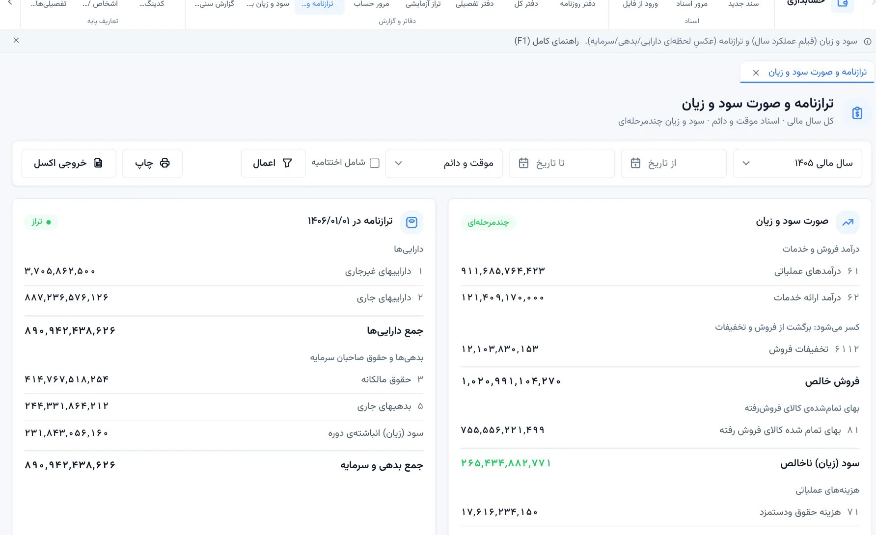Select the داراییهای غیرجاری row
The image size is (876, 535).
click(x=224, y=271)
